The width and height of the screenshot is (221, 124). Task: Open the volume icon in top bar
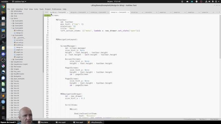[x=209, y=1]
